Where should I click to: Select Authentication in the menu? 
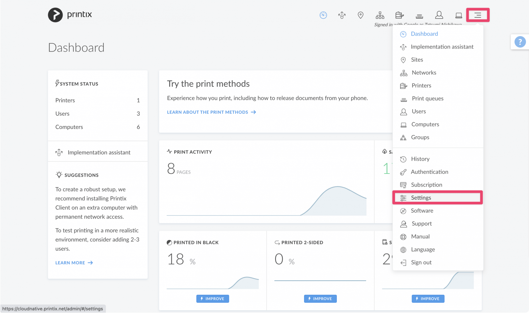(429, 172)
